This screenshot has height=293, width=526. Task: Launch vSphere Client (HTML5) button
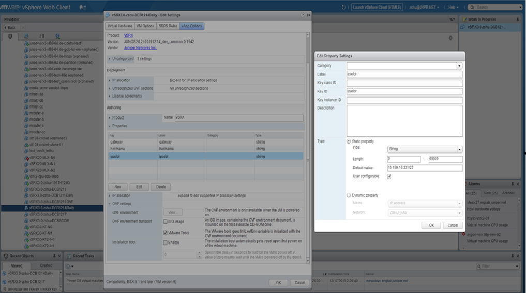(377, 7)
